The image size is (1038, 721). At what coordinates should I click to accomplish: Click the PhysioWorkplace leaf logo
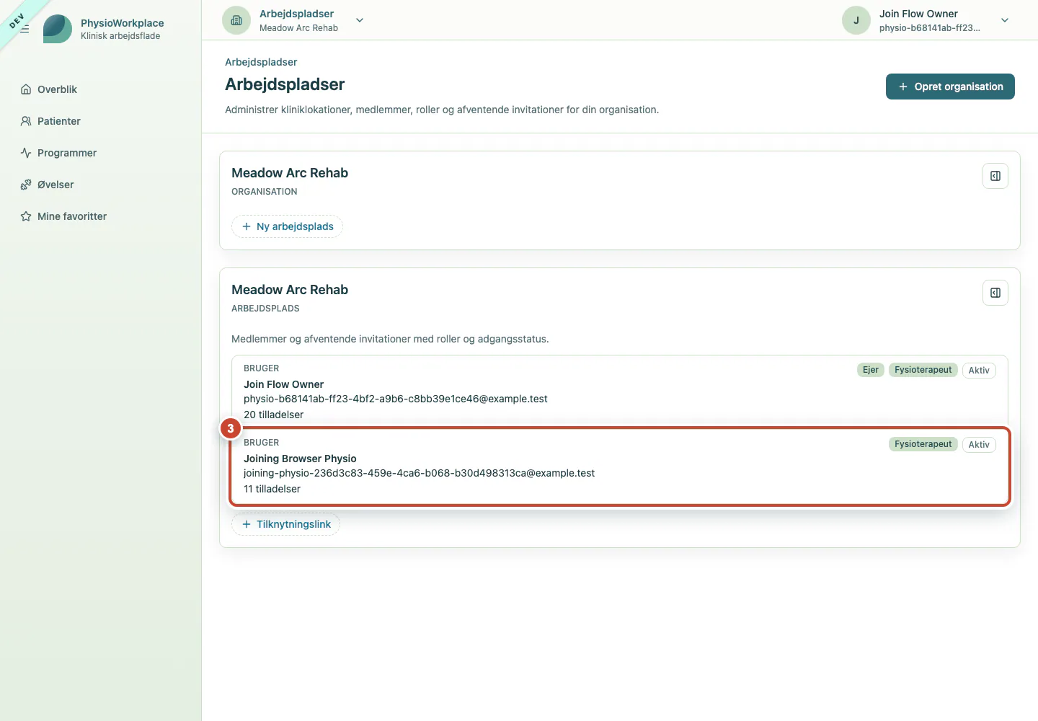58,29
